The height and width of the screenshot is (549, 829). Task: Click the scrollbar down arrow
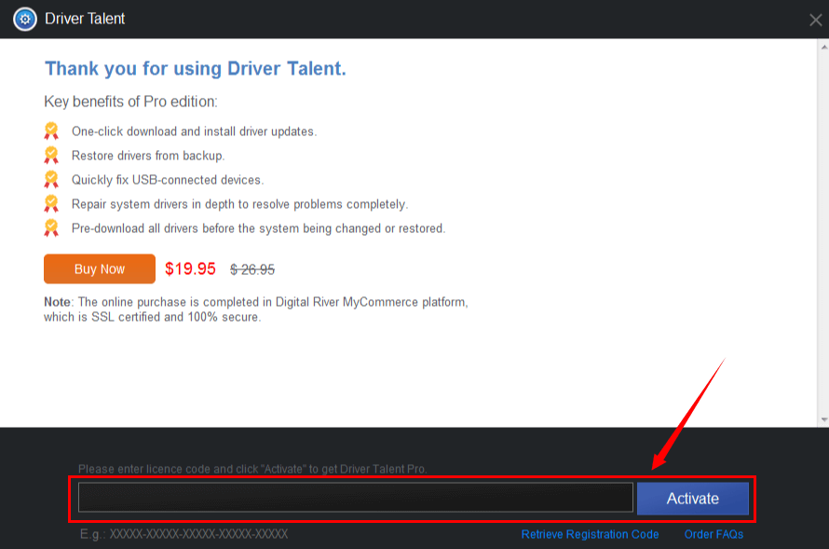[824, 419]
